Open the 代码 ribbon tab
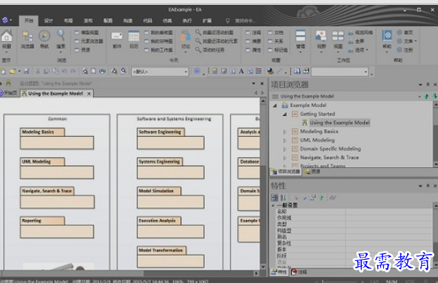This screenshot has width=438, height=283. tap(148, 21)
